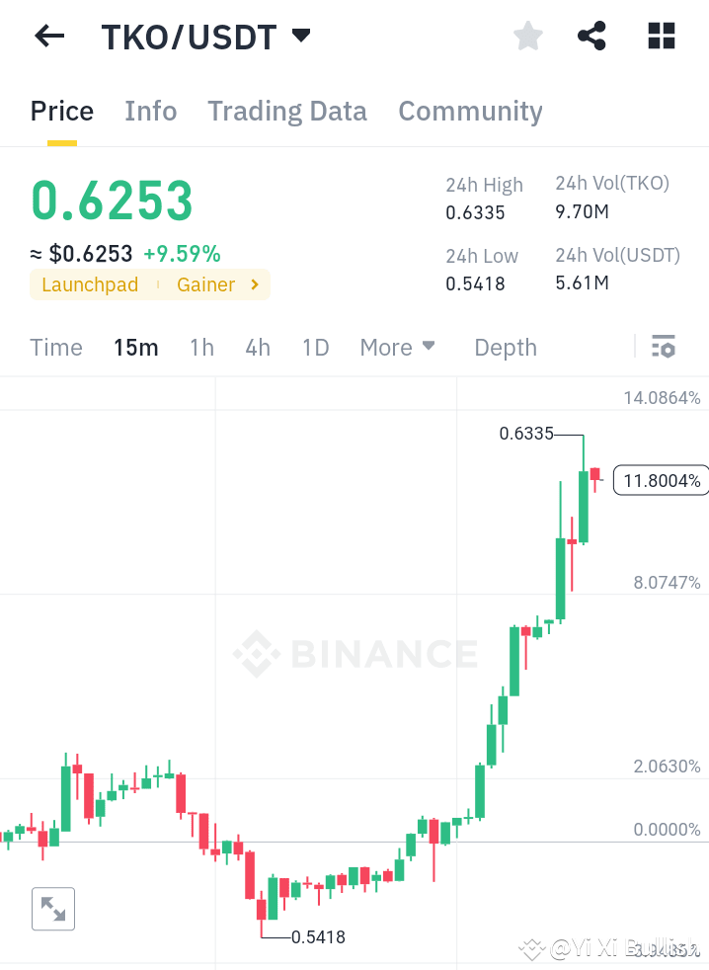Click the highlighted 11.8004% price label
This screenshot has width=709, height=970.
click(660, 480)
